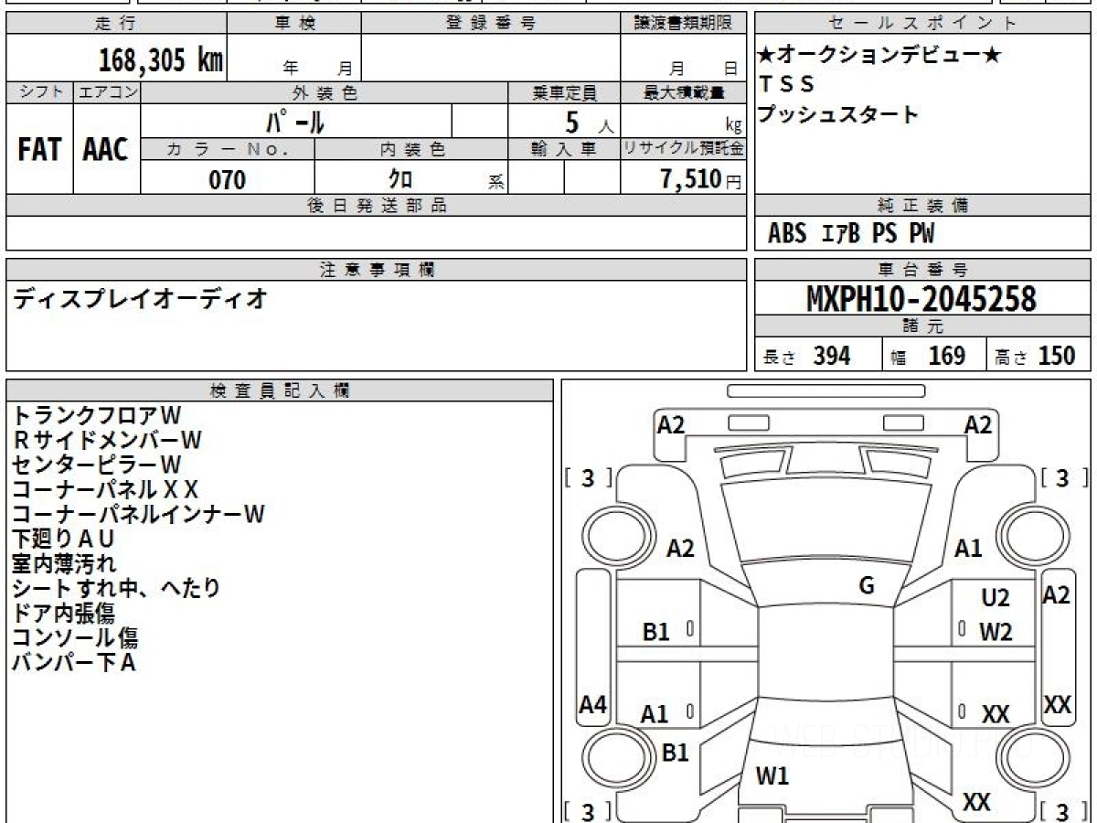This screenshot has height=823, width=1097.
Task: Select the U2 damage mark
Action: pos(996,599)
